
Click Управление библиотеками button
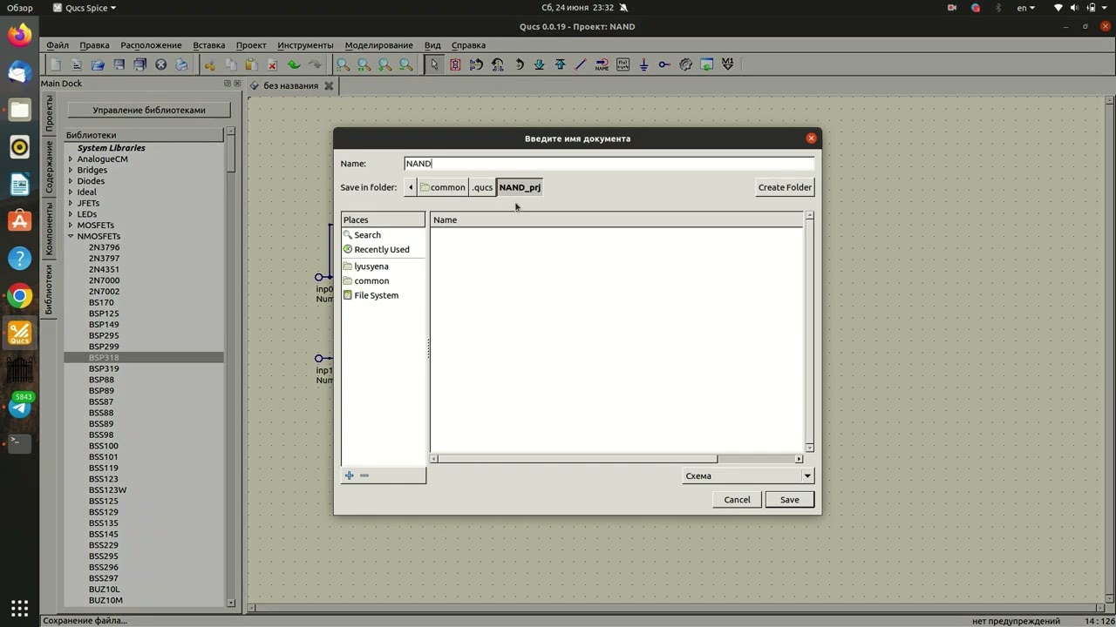coord(149,110)
